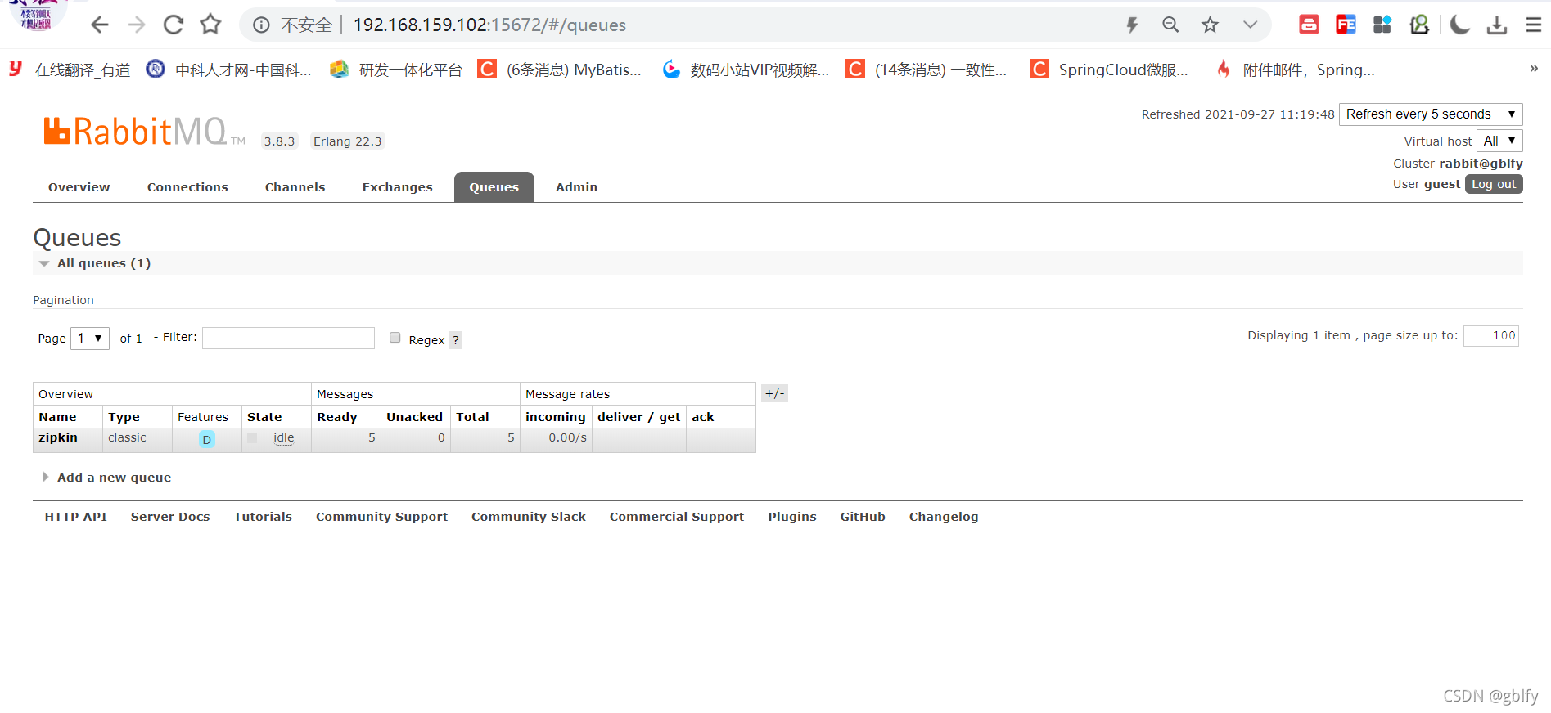This screenshot has height=713, width=1551.
Task: Reload the page with refresh icon
Action: (174, 25)
